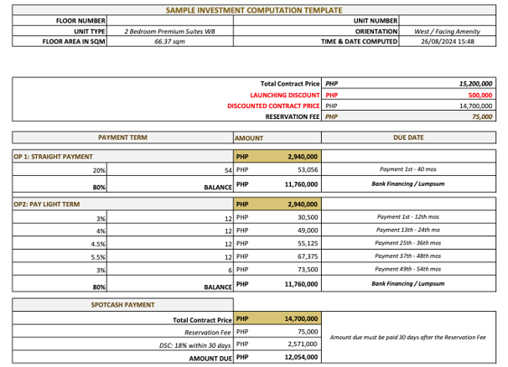The width and height of the screenshot is (508, 367).
Task: Click the red 'DISCOUNTED CONTRACT PRICE' label
Action: click(x=273, y=106)
